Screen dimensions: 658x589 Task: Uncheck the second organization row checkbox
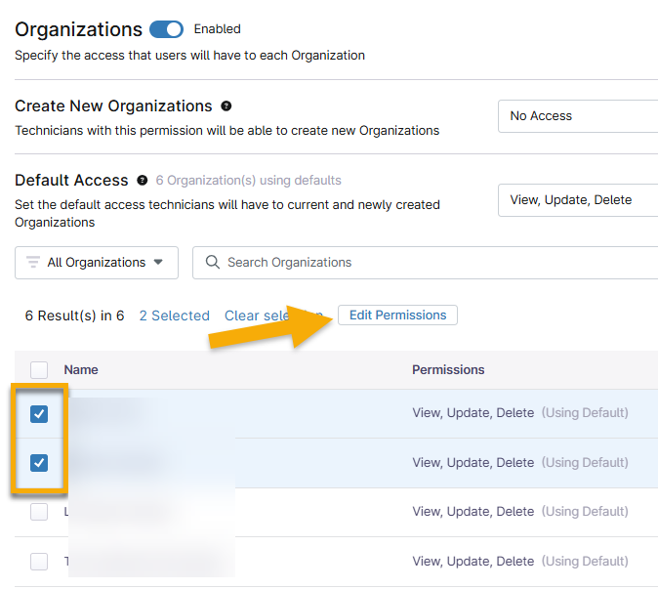[x=39, y=463]
